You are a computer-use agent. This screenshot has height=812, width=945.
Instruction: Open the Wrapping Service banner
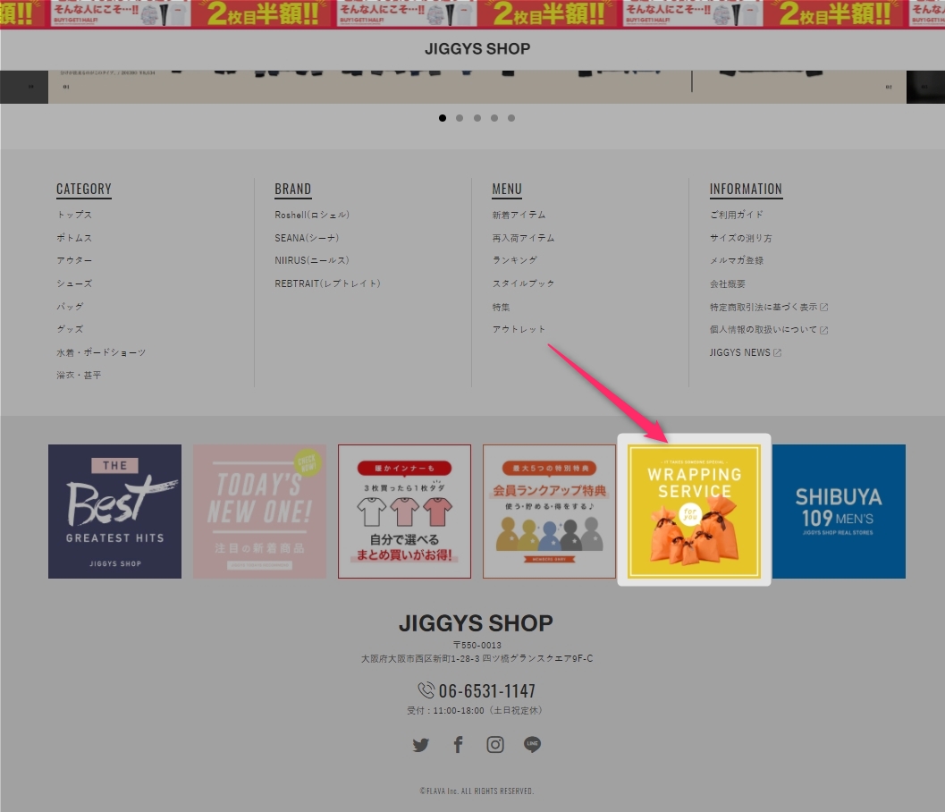coord(695,512)
